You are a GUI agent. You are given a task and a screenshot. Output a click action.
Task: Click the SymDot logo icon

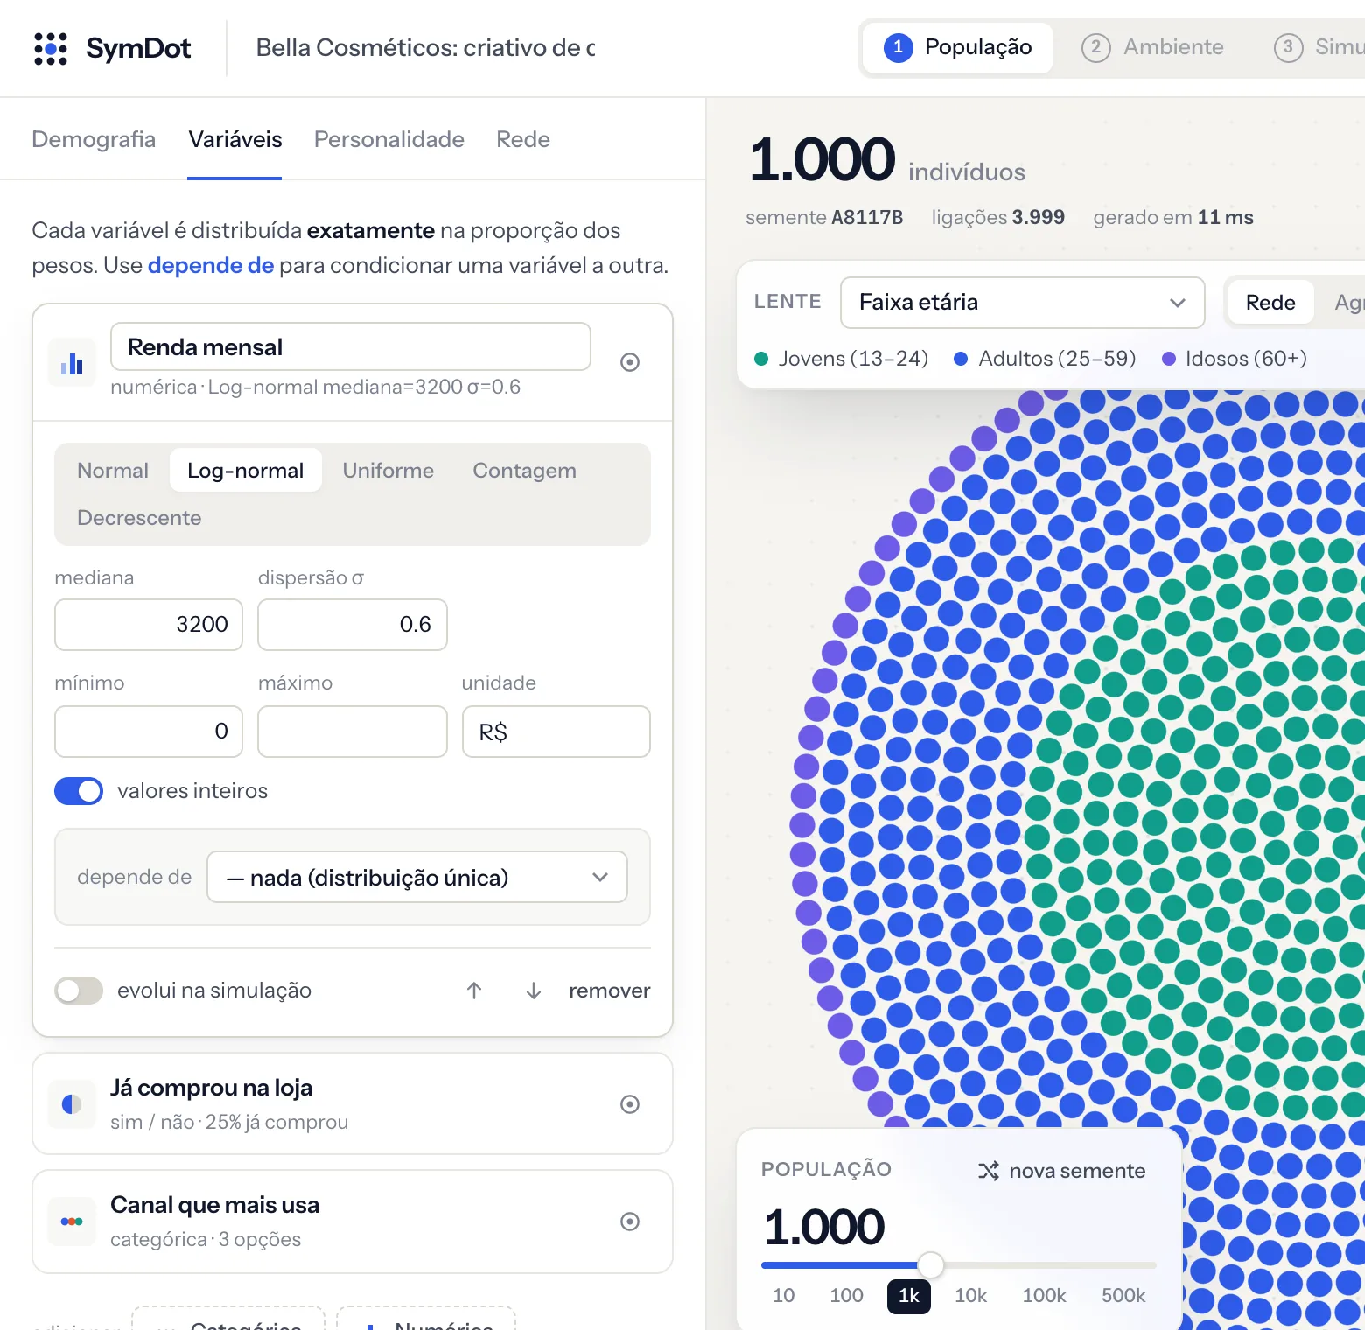pos(51,49)
